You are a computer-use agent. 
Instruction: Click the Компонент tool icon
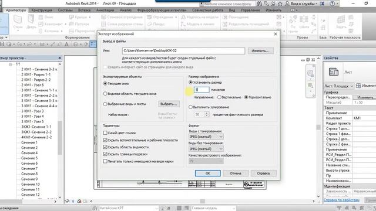coord(41,24)
